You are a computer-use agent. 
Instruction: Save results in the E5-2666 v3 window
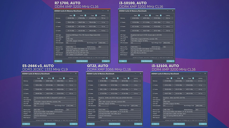click(26, 124)
